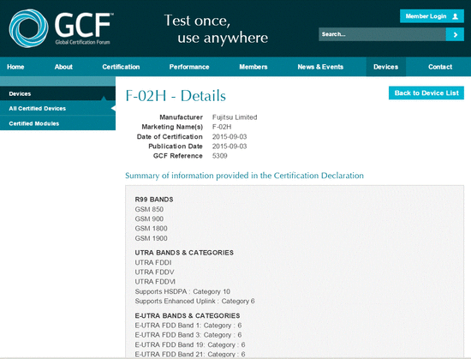Open the Contact menu item
The width and height of the screenshot is (471, 359).
(440, 67)
